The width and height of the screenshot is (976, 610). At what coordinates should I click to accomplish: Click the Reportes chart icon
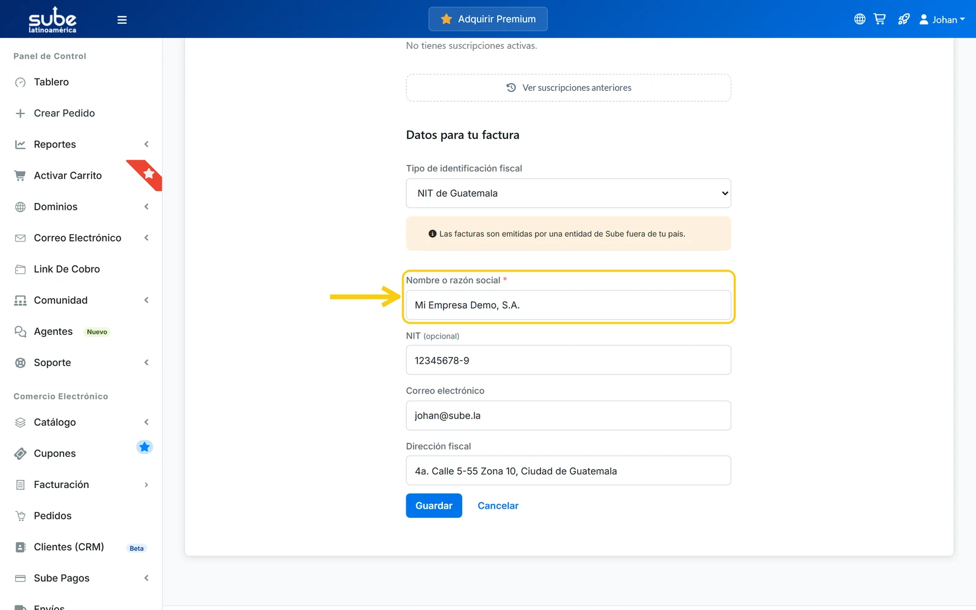coord(20,145)
